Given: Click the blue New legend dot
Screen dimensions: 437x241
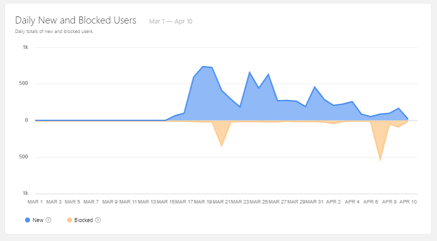Looking at the screenshot, I should click(x=27, y=220).
